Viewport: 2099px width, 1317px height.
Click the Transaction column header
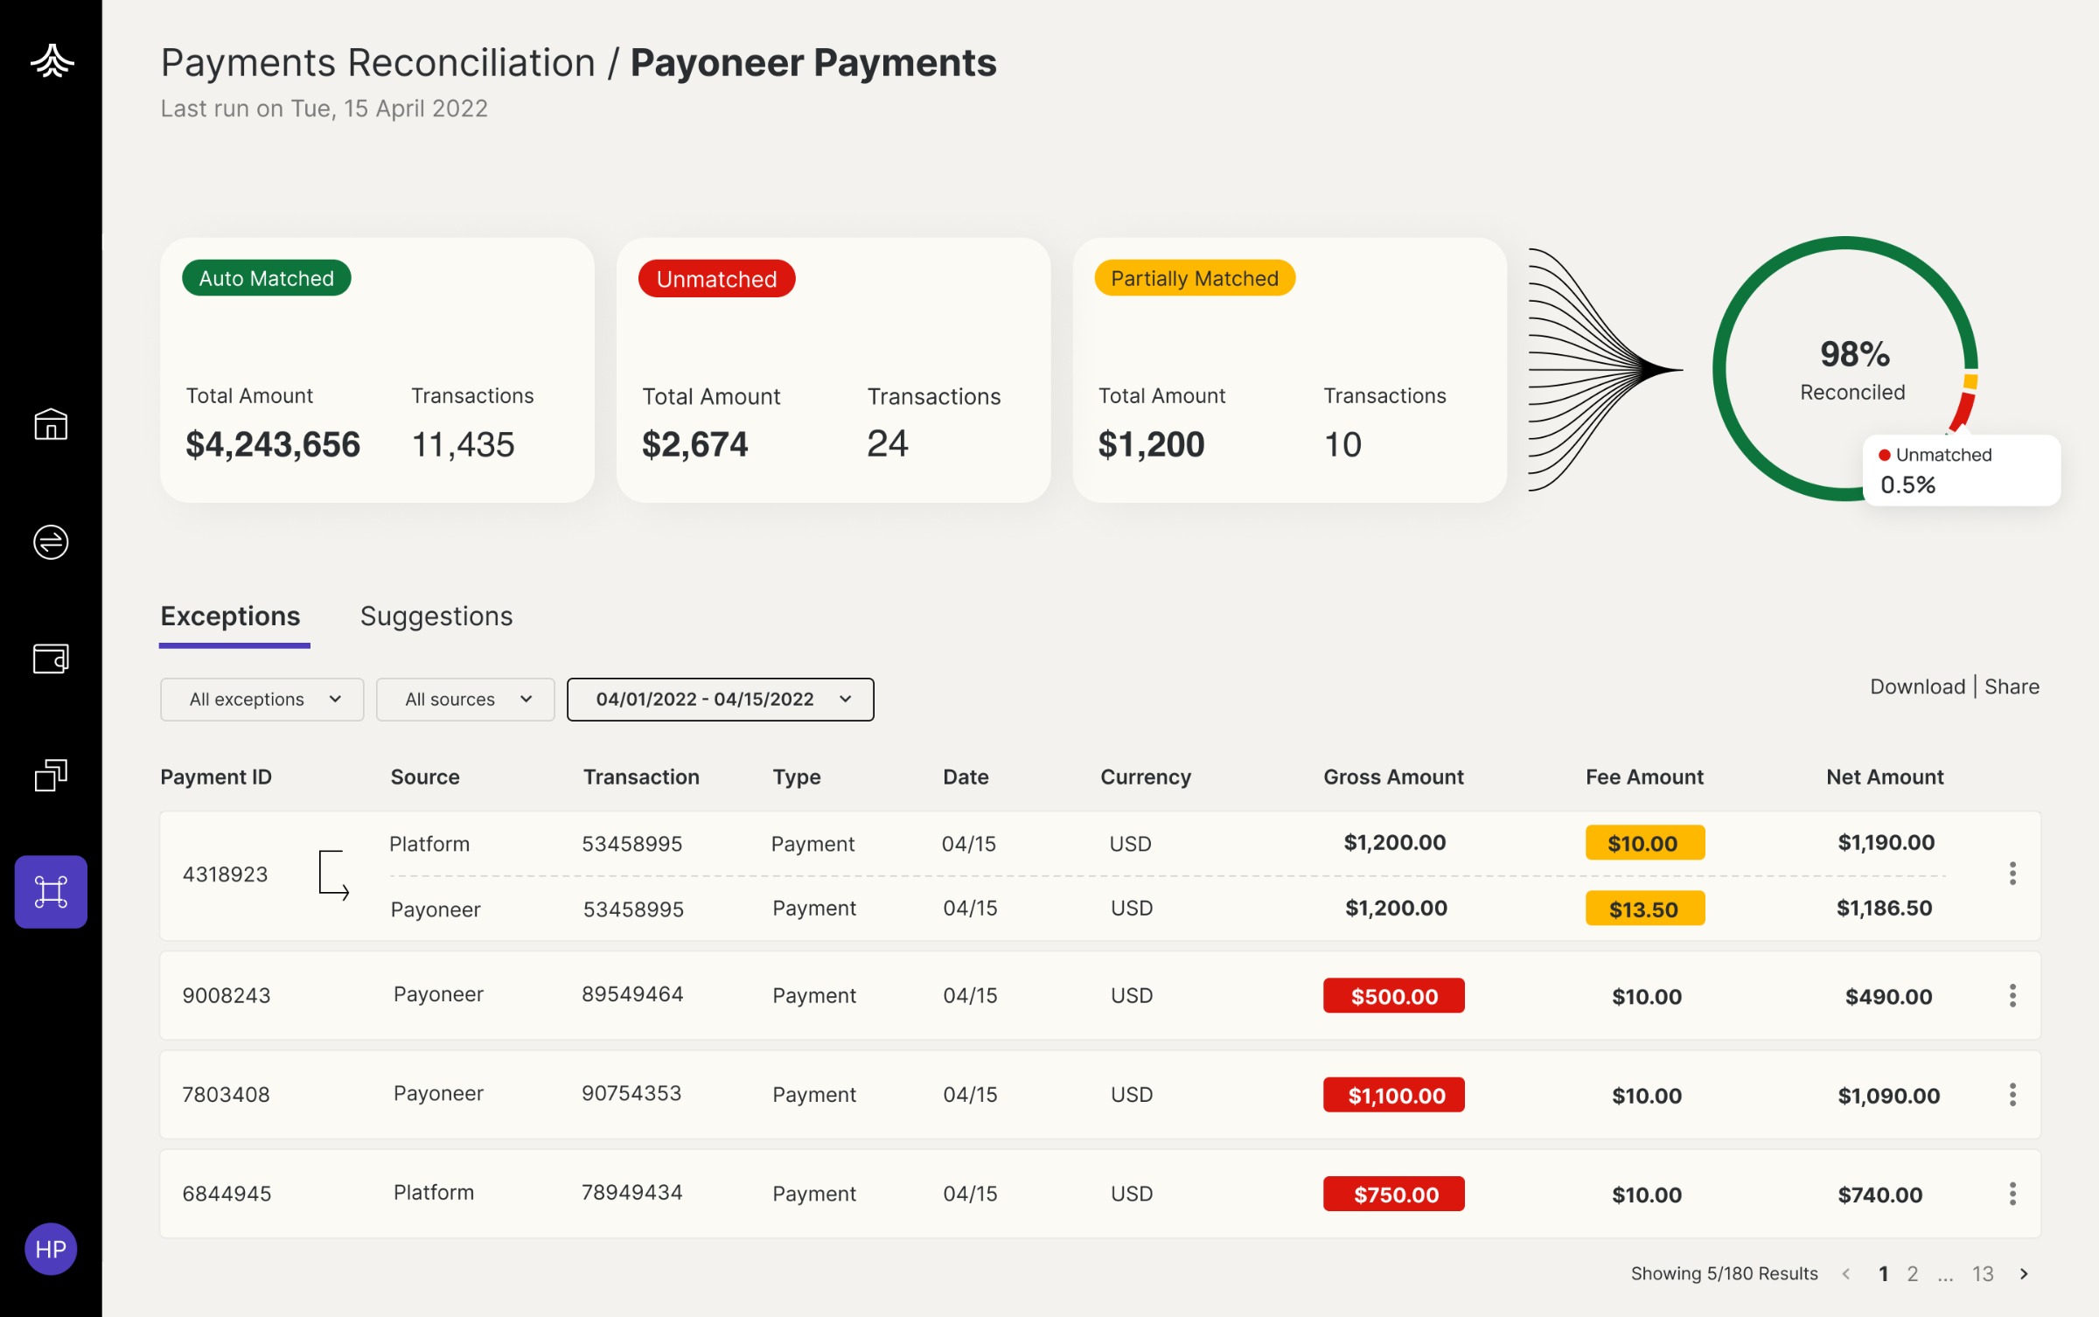click(641, 777)
